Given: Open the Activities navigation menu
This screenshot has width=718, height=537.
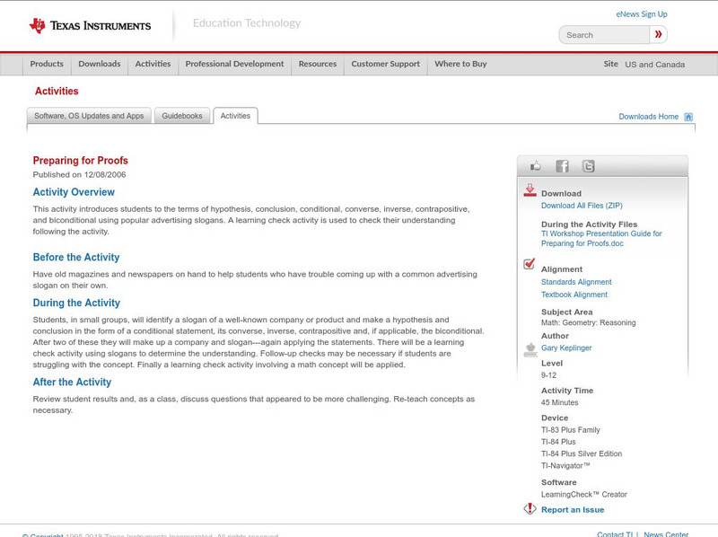Looking at the screenshot, I should [153, 64].
